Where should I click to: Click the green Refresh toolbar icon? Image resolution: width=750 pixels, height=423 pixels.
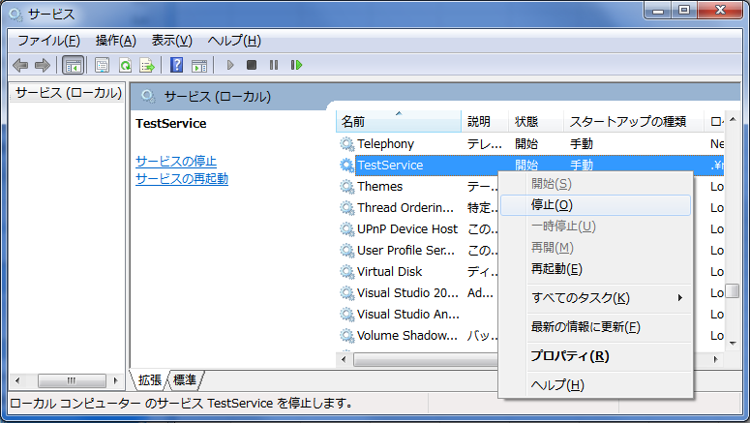click(x=125, y=65)
